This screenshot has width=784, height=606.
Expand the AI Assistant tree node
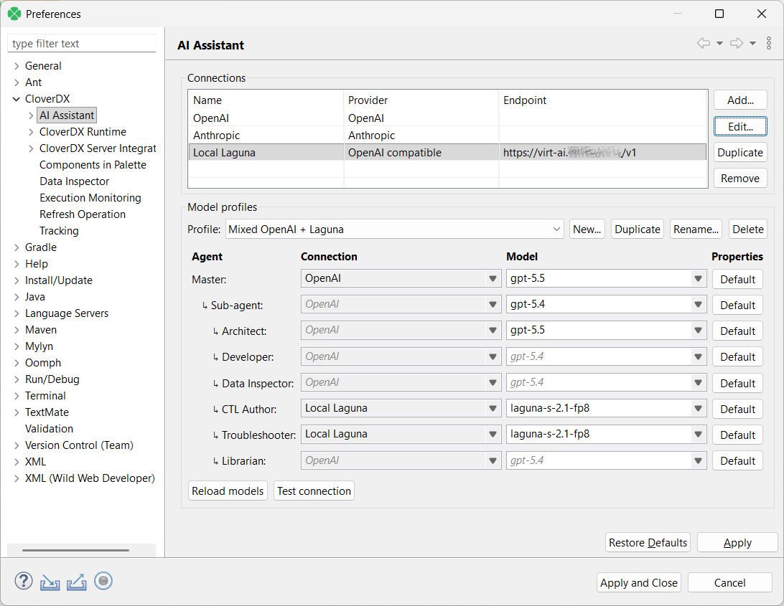click(31, 115)
